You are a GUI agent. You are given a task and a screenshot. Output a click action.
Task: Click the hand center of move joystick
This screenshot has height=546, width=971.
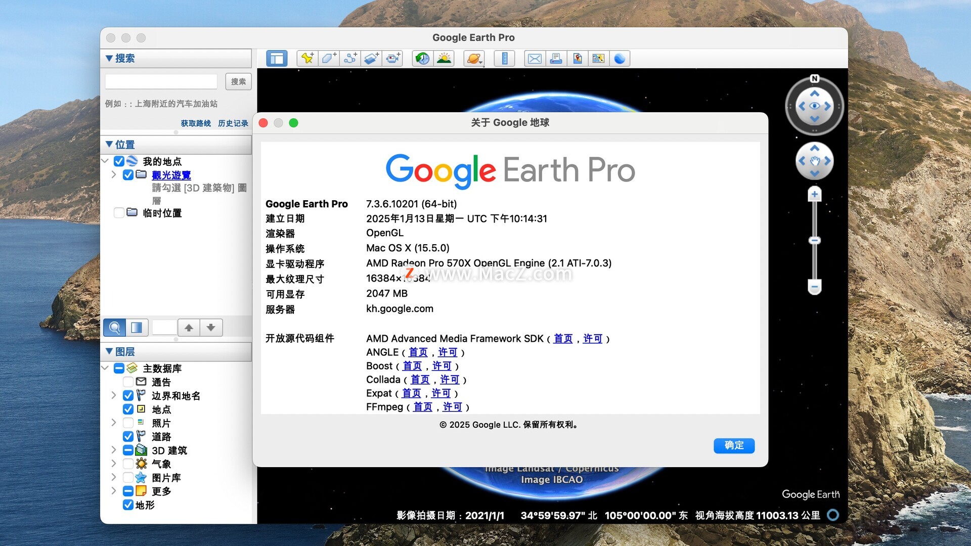[x=814, y=161]
